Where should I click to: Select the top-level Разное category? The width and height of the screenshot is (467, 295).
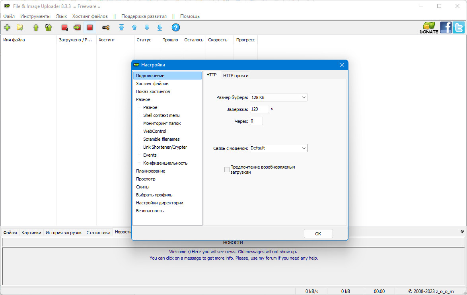[x=143, y=99]
